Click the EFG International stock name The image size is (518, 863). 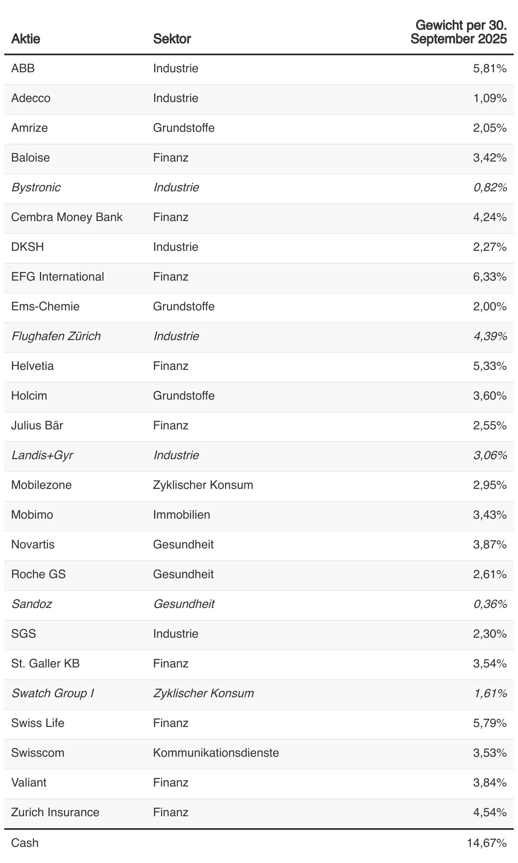tap(57, 277)
